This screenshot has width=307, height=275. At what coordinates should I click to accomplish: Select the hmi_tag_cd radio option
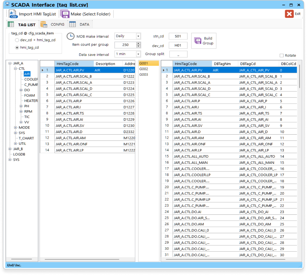(17, 48)
